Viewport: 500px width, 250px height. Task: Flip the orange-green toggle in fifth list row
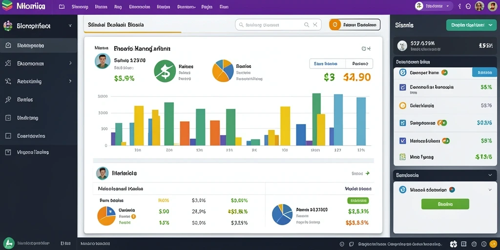[x=446, y=141]
